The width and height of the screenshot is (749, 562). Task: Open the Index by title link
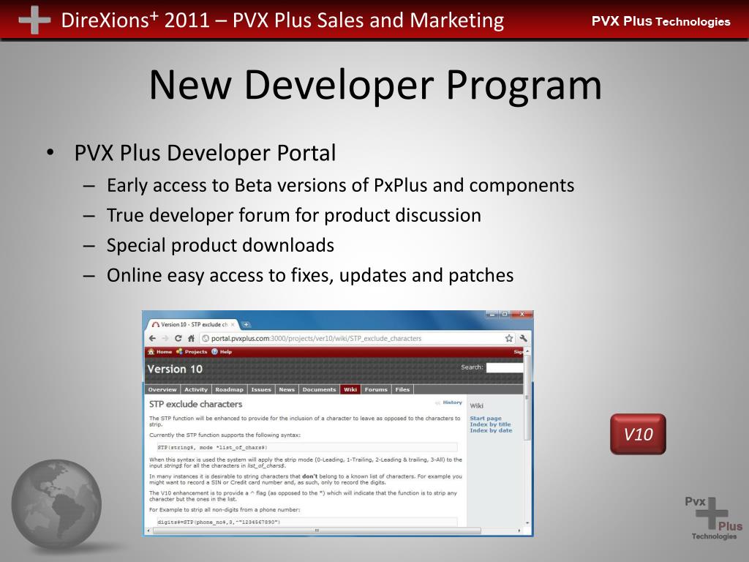point(490,424)
